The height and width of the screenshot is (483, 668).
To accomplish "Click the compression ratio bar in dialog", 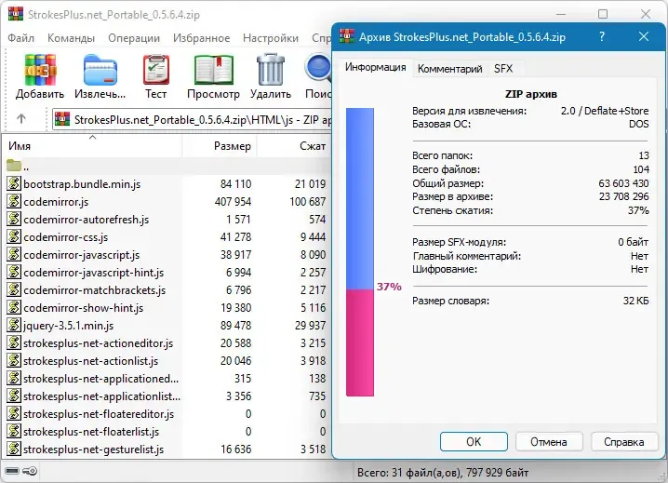I will [x=360, y=252].
